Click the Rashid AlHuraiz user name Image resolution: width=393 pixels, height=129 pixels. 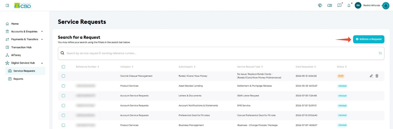tap(371, 5)
